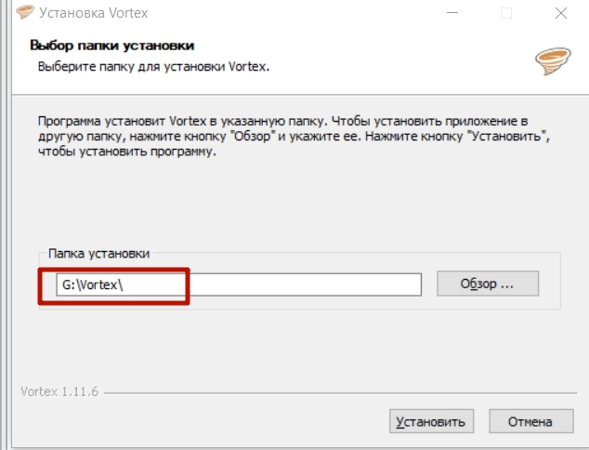
Task: Click the greyed-out maximize window button
Action: [506, 13]
